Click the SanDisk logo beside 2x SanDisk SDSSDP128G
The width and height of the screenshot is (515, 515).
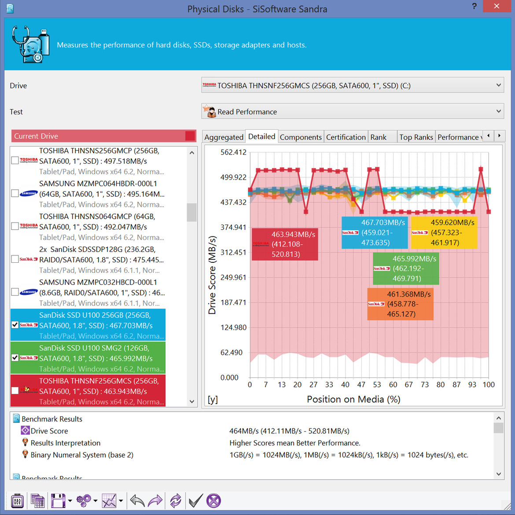click(x=29, y=259)
